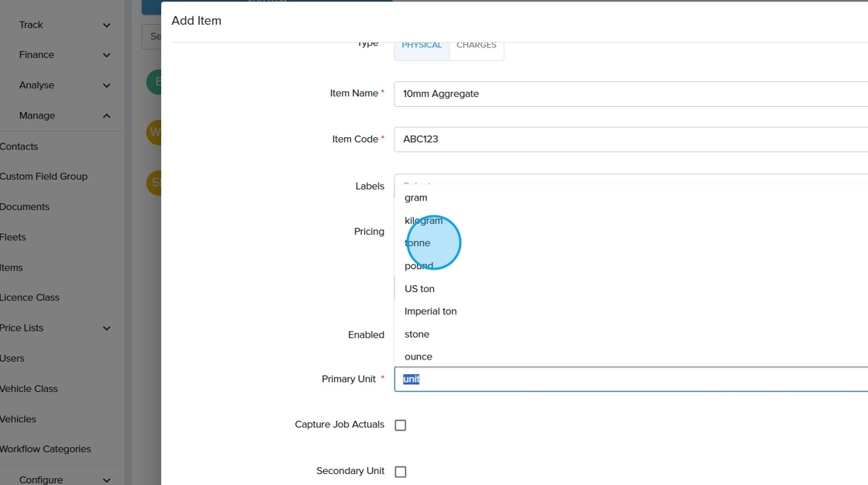868x485 pixels.
Task: Choose ounce from the unit list
Action: click(x=418, y=356)
